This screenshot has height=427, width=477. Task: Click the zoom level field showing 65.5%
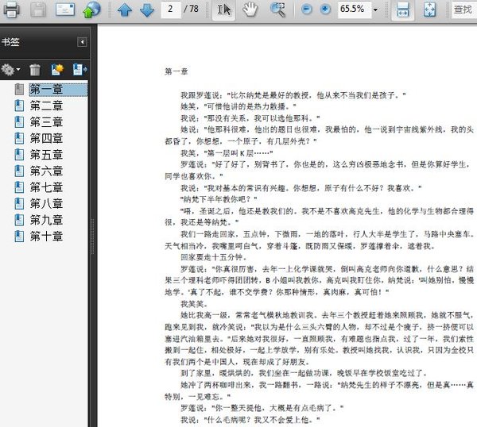(x=354, y=9)
